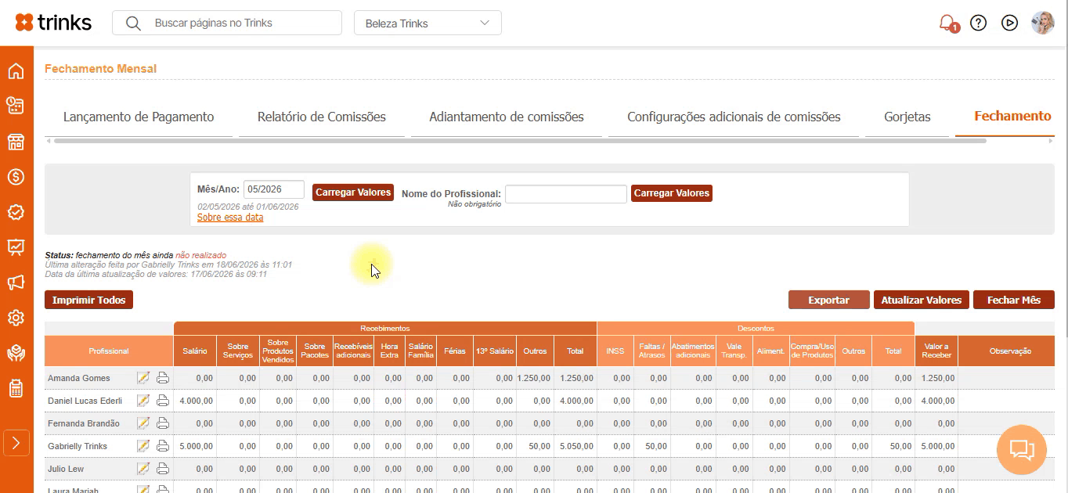Screen dimensions: 1068x493
Task: Click Gabrielly Trinks total 5.050,00
Action: tap(576, 446)
